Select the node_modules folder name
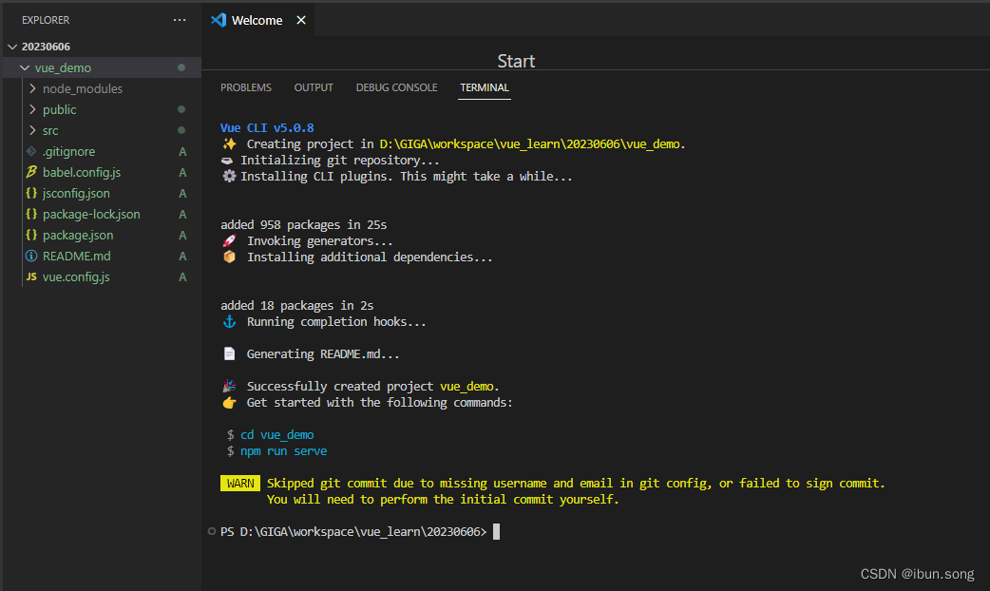Viewport: 990px width, 591px height. tap(82, 88)
